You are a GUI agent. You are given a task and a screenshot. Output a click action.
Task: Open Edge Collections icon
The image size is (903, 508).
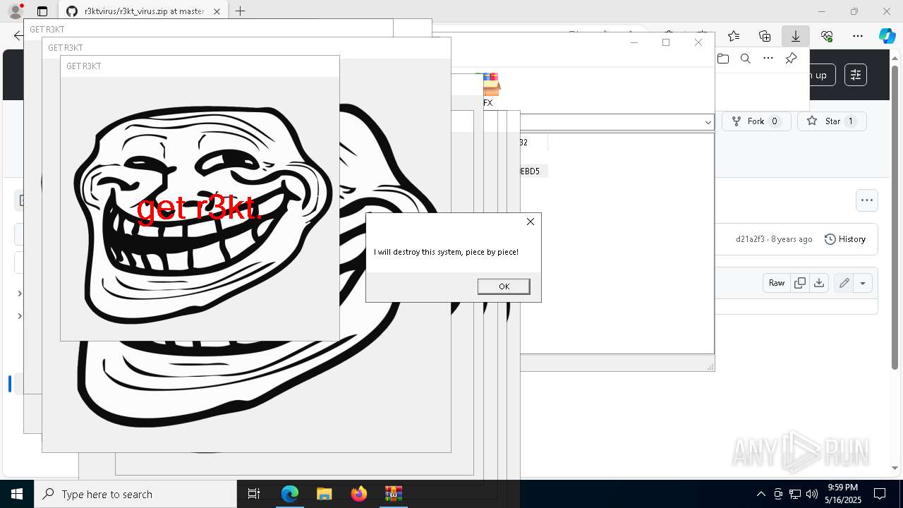765,36
